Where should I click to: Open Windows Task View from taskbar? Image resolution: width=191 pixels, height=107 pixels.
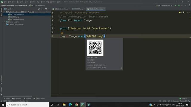point(58,105)
